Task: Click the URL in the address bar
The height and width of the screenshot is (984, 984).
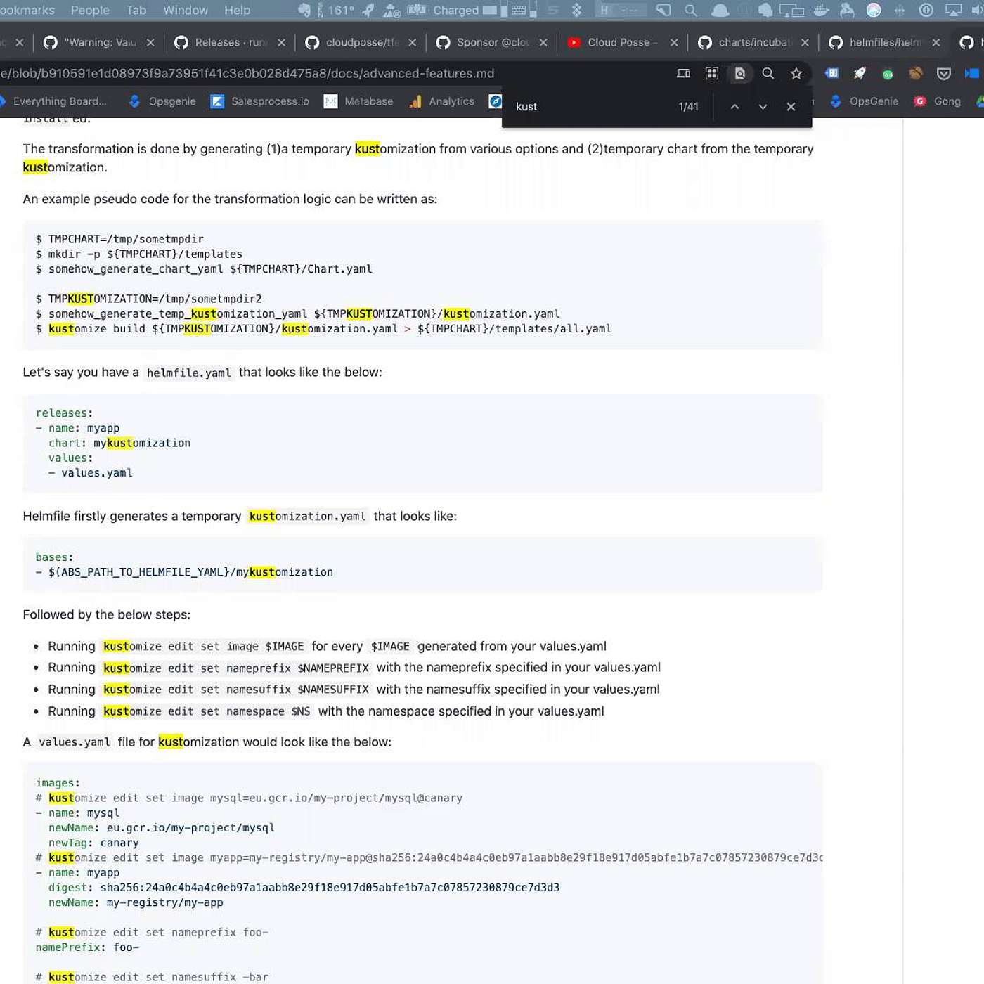Action: (x=247, y=73)
